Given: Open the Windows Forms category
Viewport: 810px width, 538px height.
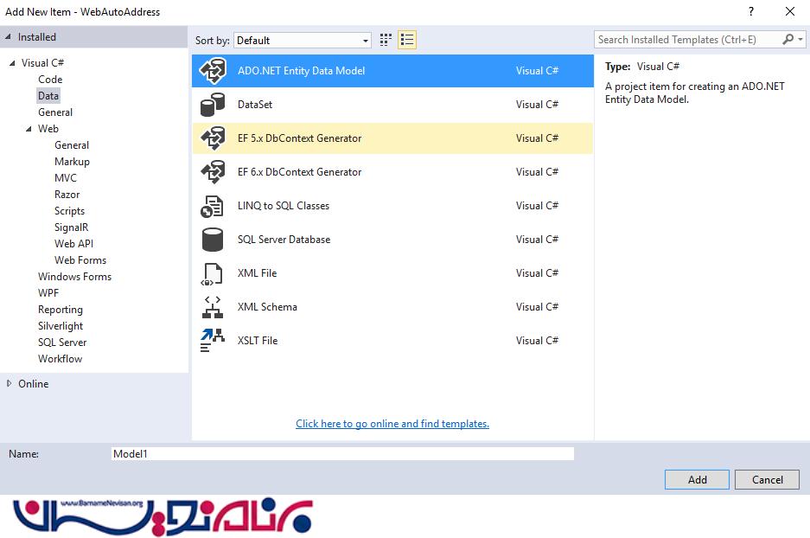Looking at the screenshot, I should (x=74, y=277).
